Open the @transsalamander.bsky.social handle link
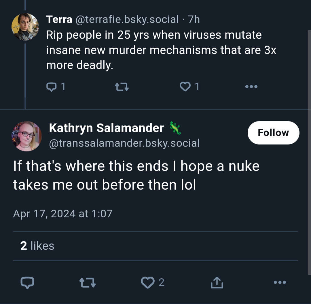 pyautogui.click(x=124, y=143)
